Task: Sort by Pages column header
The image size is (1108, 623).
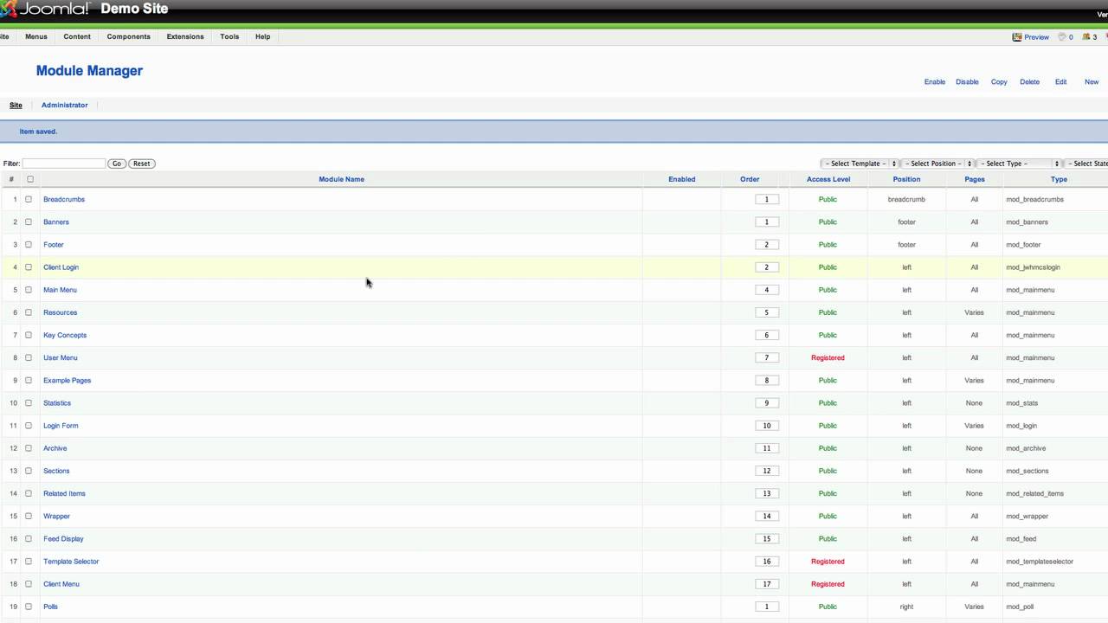Action: pos(975,179)
